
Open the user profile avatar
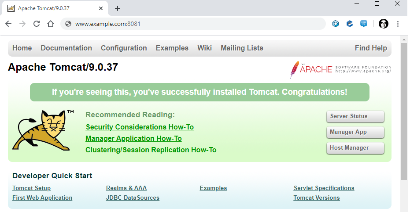[x=384, y=24]
